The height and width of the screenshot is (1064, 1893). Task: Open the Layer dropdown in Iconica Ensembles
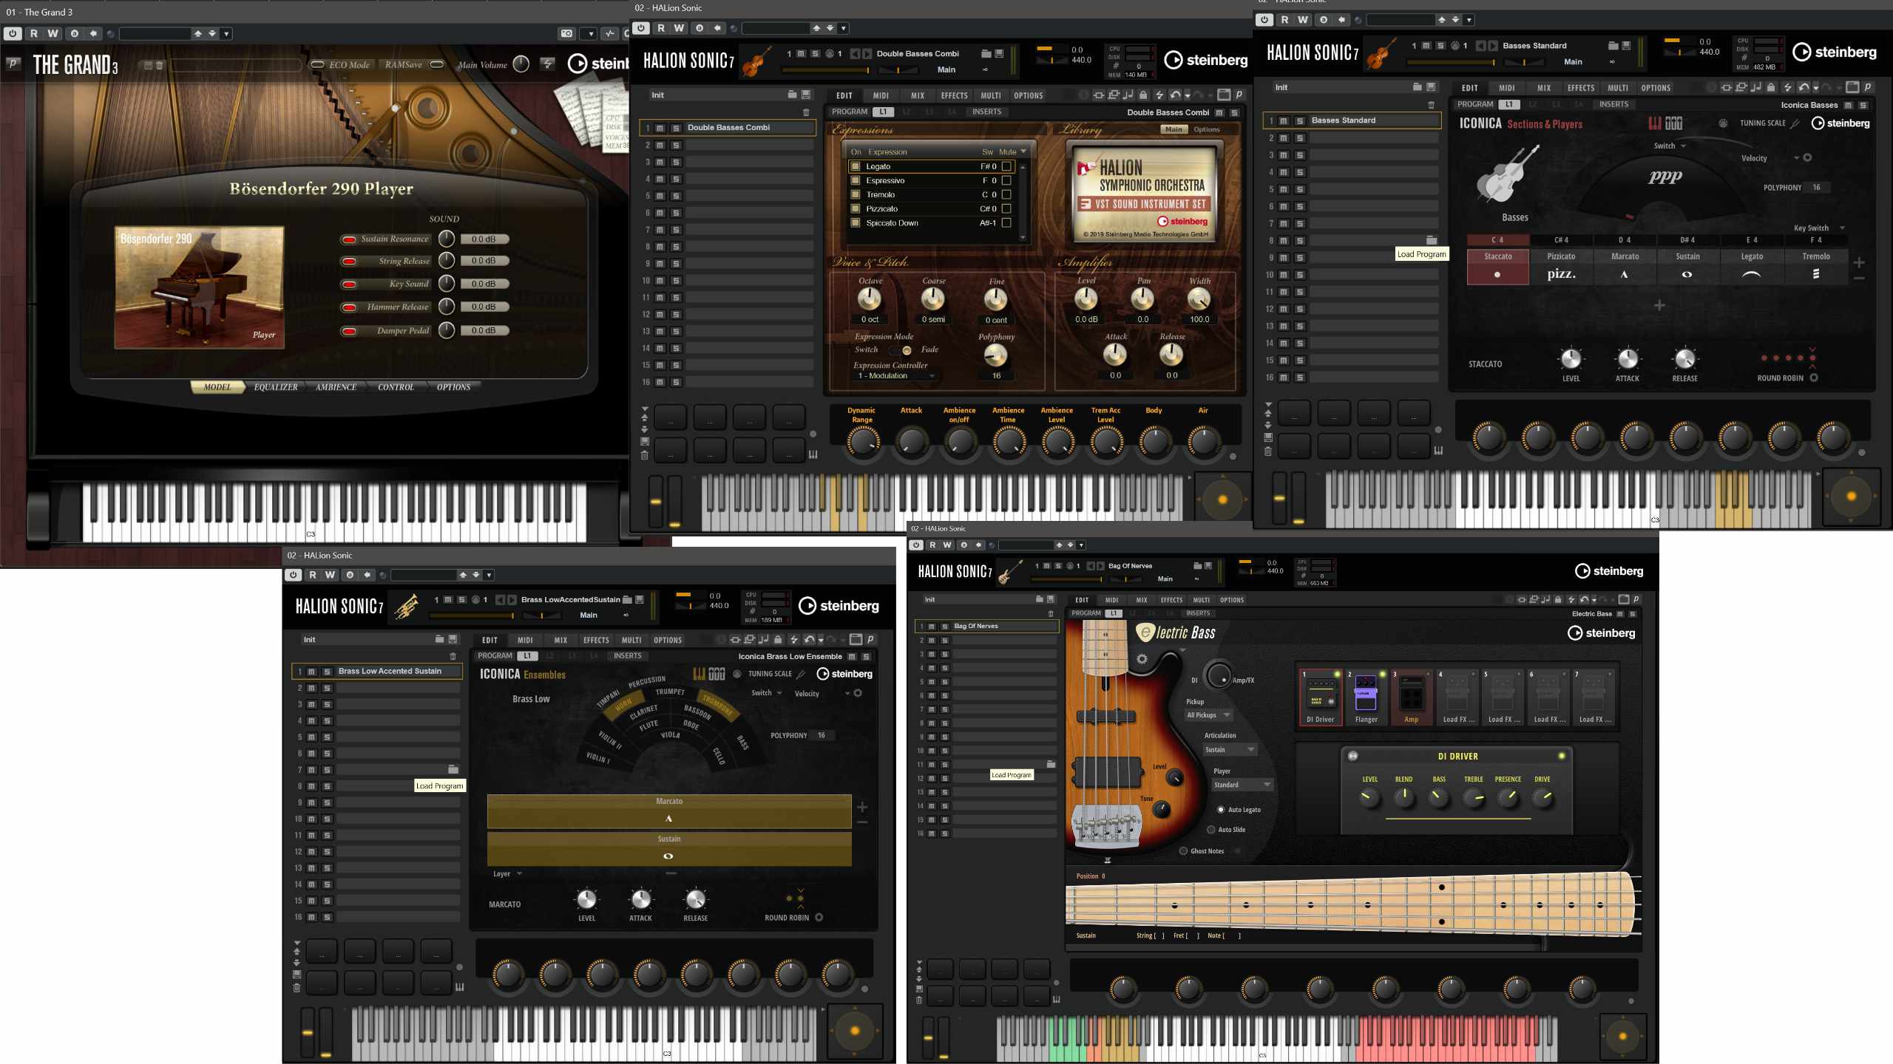508,874
